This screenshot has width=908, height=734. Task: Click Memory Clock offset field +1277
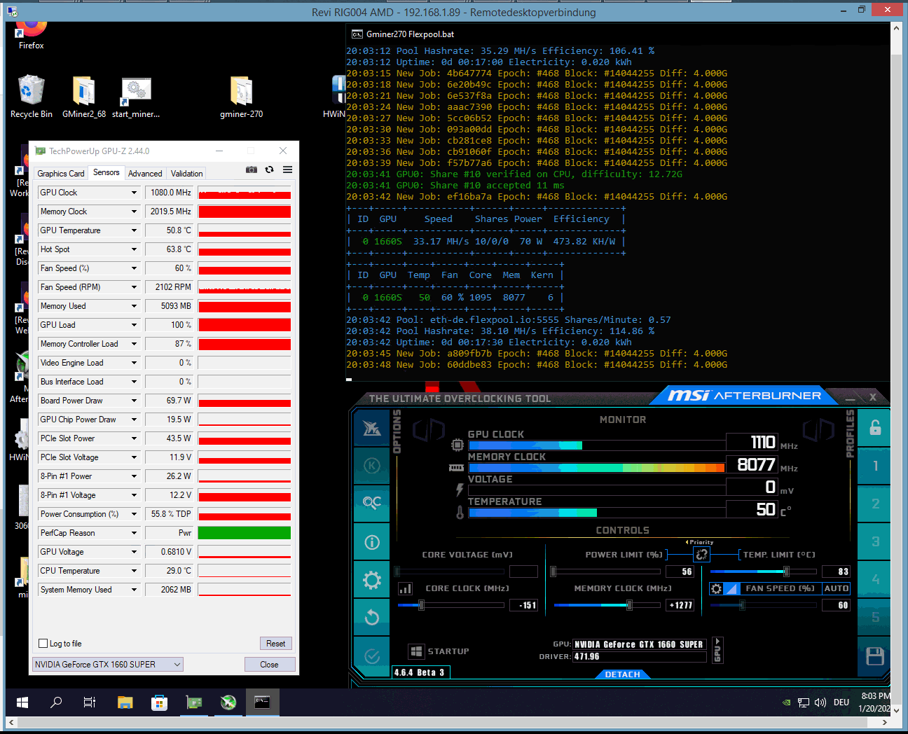680,605
